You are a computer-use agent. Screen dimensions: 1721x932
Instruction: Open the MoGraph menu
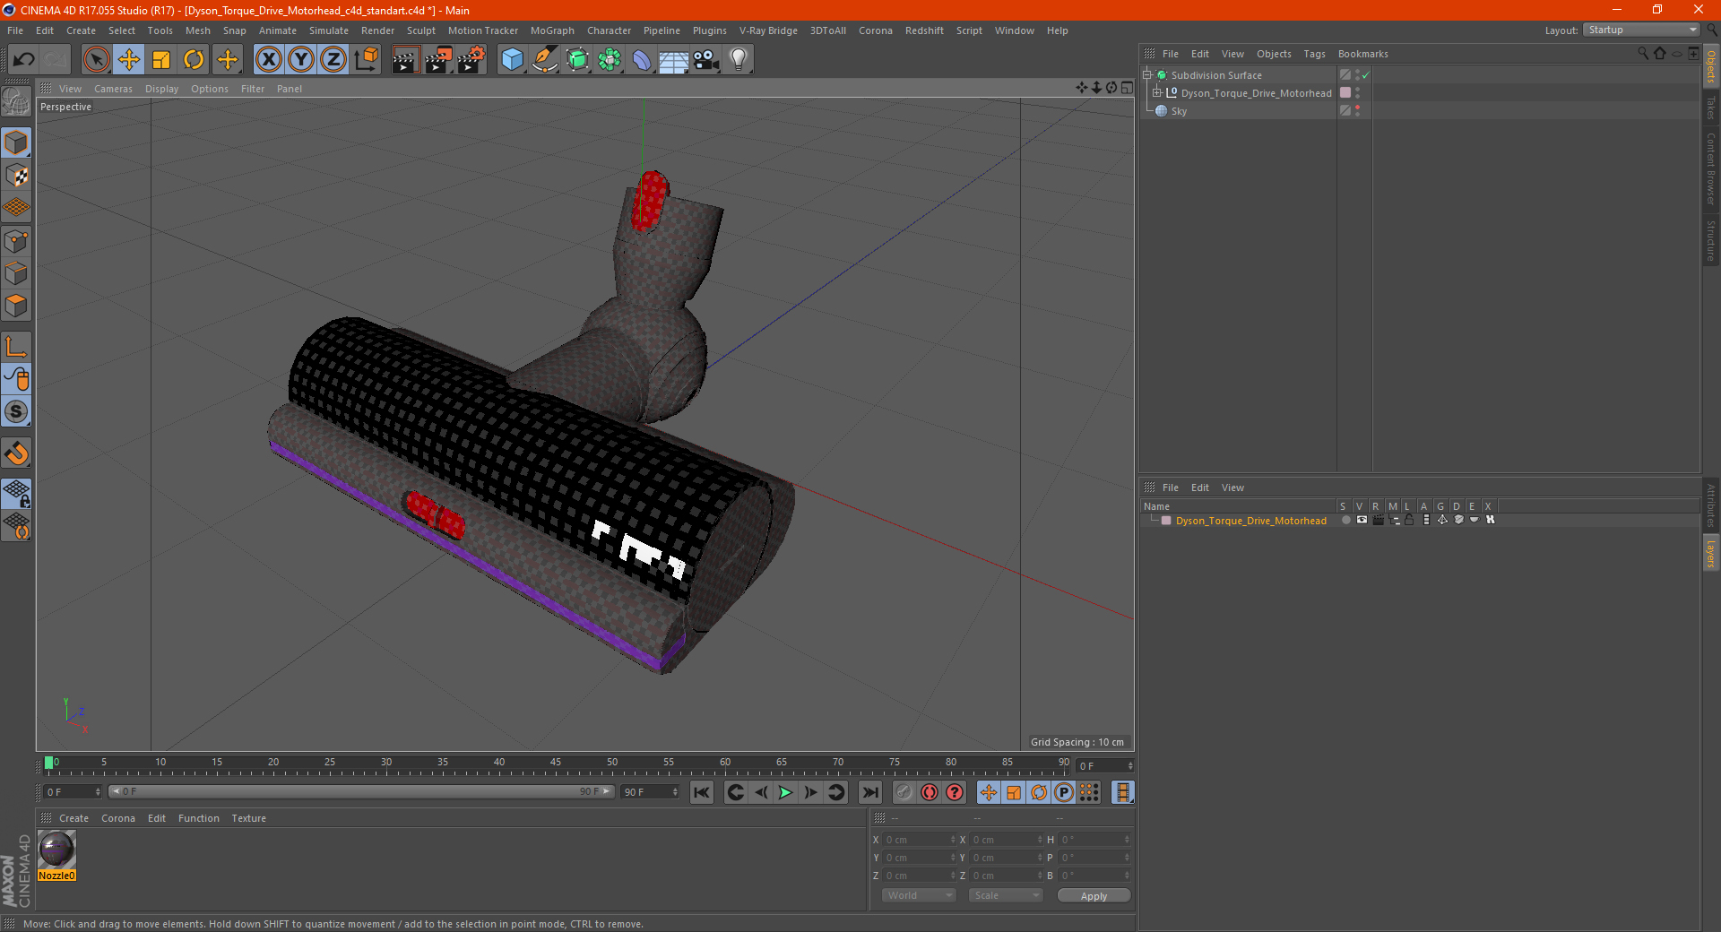[x=552, y=30]
